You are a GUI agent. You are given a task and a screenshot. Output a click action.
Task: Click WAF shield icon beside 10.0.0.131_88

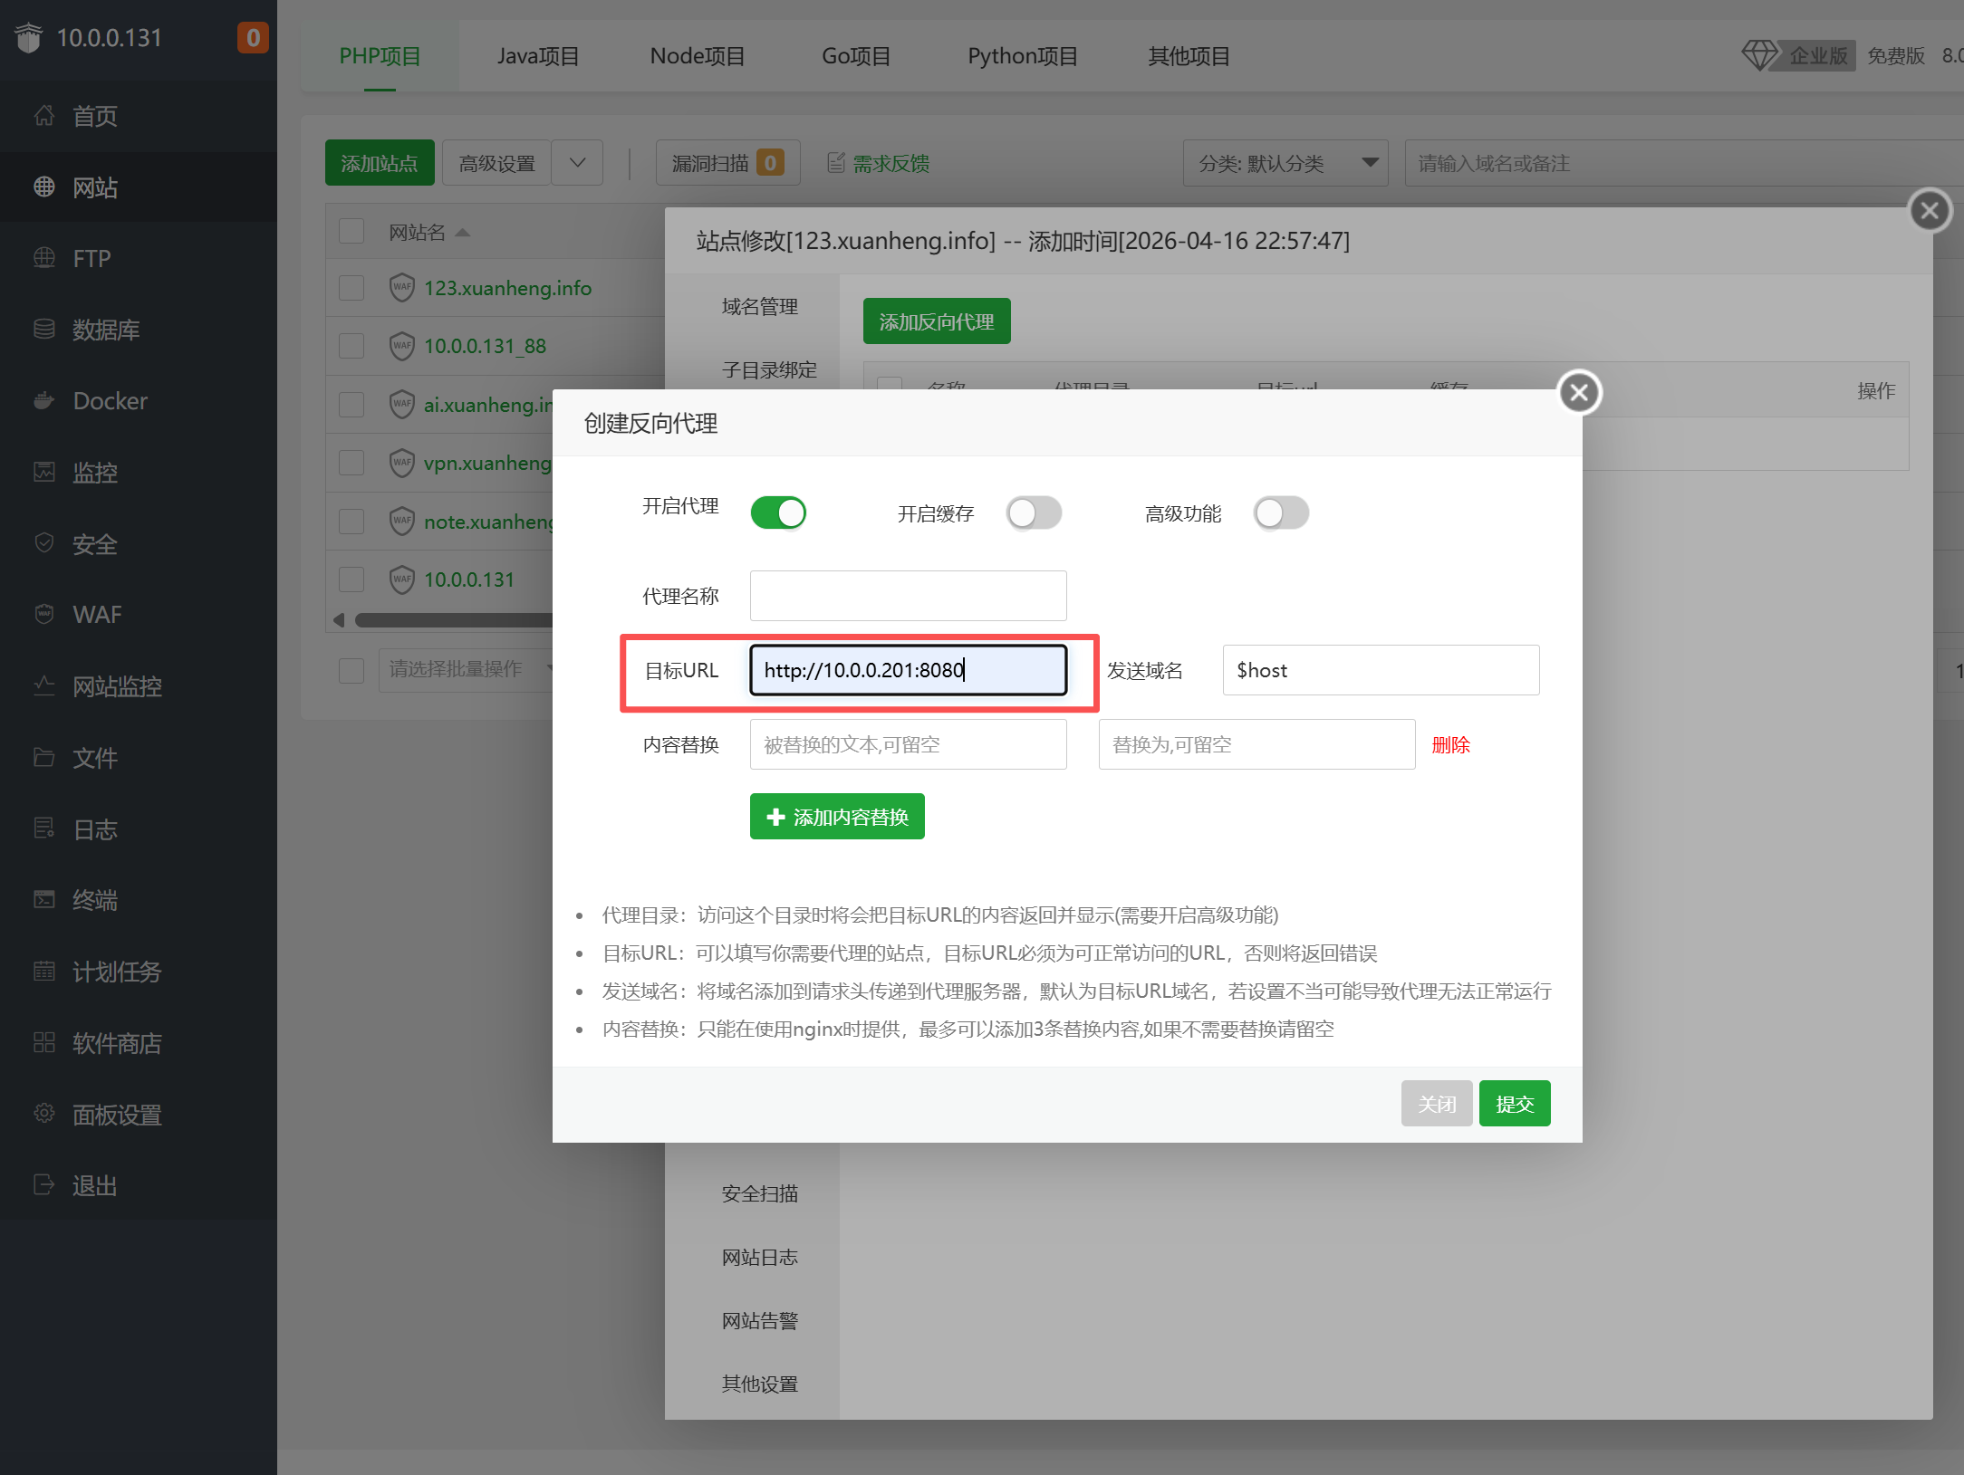tap(401, 346)
